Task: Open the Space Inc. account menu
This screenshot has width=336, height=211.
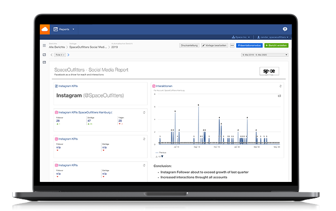Action: pyautogui.click(x=243, y=38)
